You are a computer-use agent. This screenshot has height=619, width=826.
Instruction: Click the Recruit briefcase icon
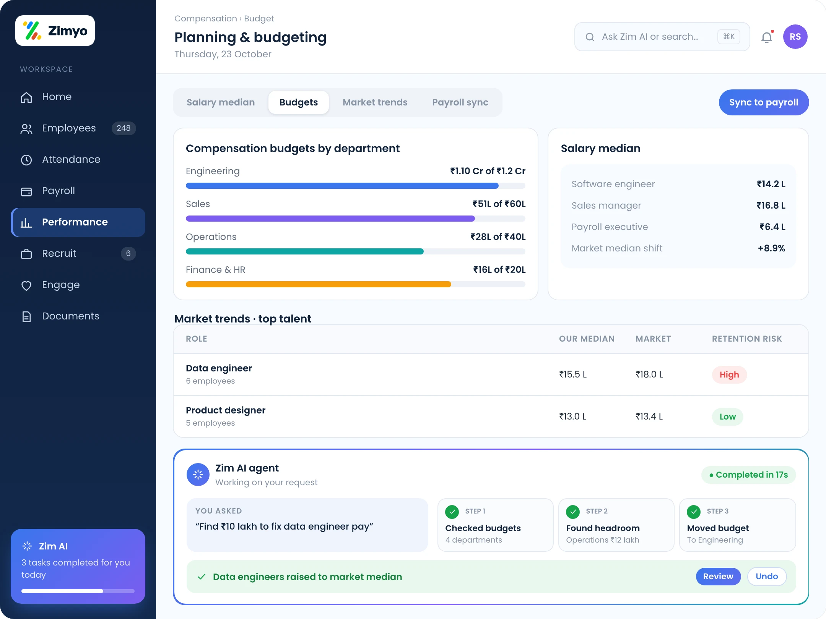[x=26, y=254]
